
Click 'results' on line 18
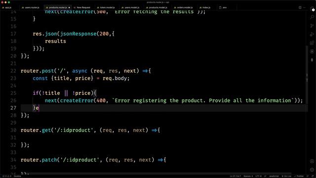[55, 41]
